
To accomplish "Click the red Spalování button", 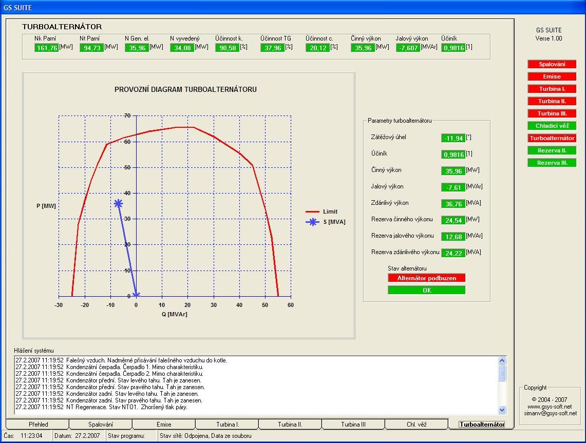I will pos(552,64).
